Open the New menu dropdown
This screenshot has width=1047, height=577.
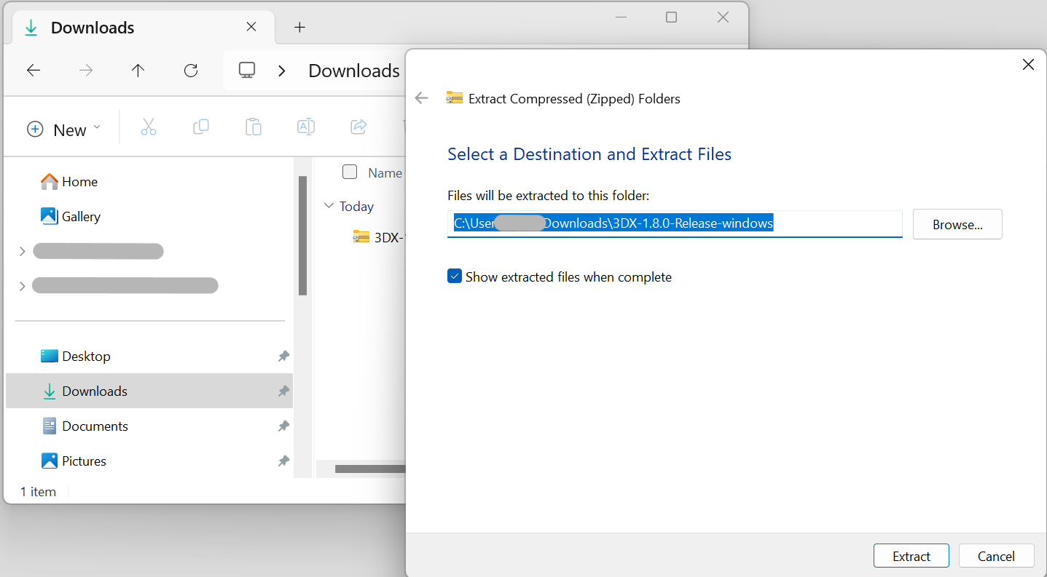tap(64, 129)
